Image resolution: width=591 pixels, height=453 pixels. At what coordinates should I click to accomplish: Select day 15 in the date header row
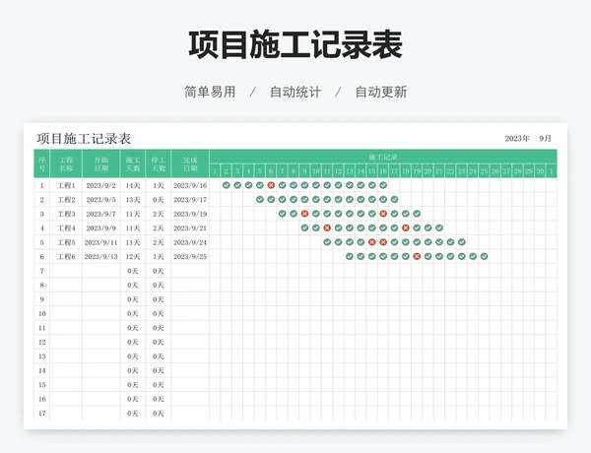click(x=371, y=171)
